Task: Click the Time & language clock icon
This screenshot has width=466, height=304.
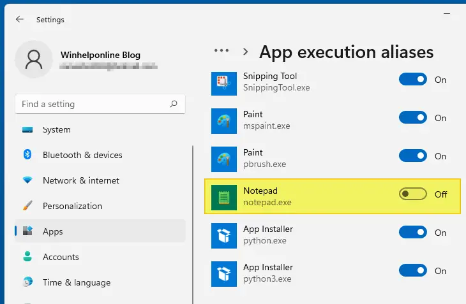Action: [27, 282]
